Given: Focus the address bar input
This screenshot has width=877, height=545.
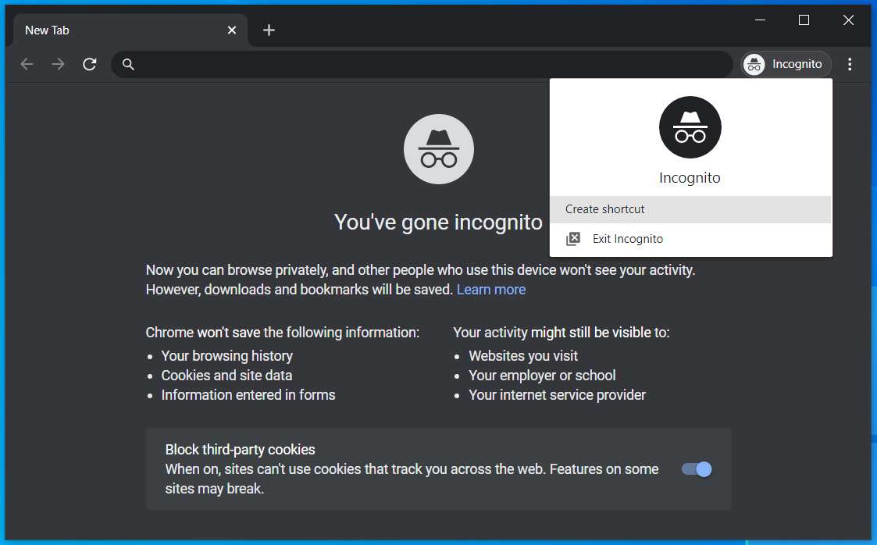Looking at the screenshot, I should (422, 64).
